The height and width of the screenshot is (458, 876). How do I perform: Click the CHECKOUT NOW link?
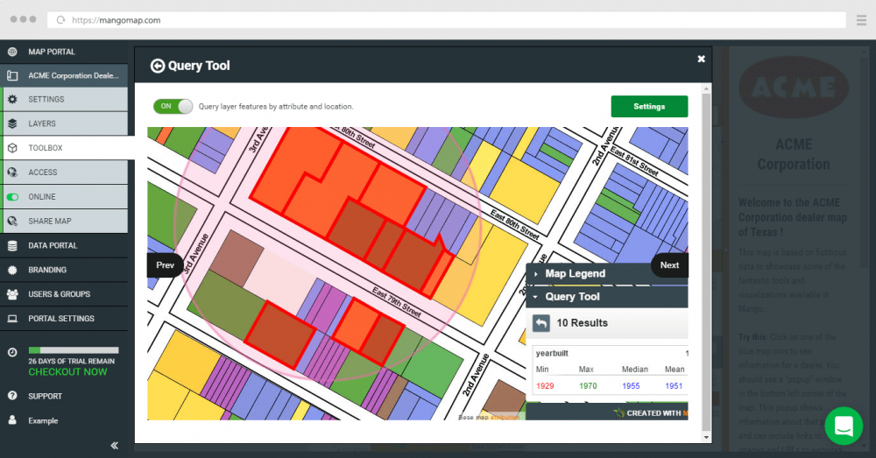click(67, 372)
